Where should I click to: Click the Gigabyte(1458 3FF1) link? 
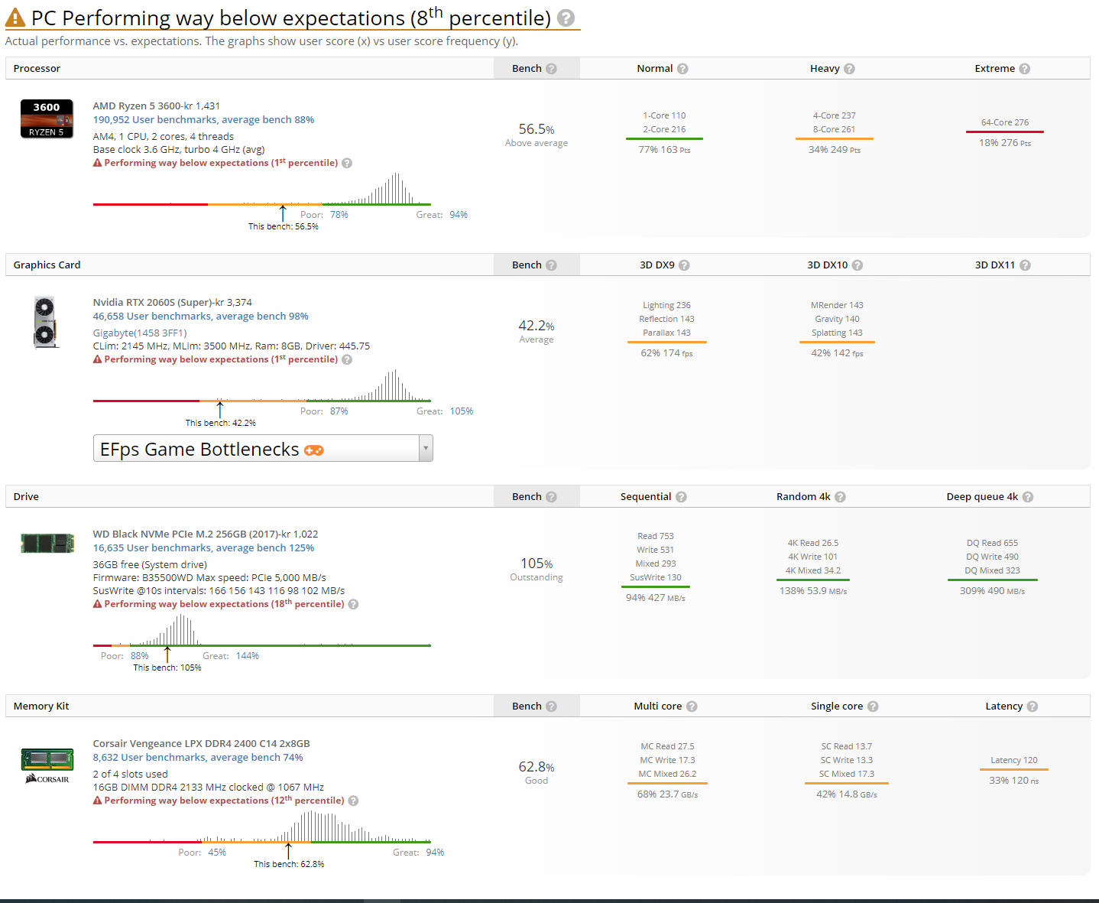point(140,333)
